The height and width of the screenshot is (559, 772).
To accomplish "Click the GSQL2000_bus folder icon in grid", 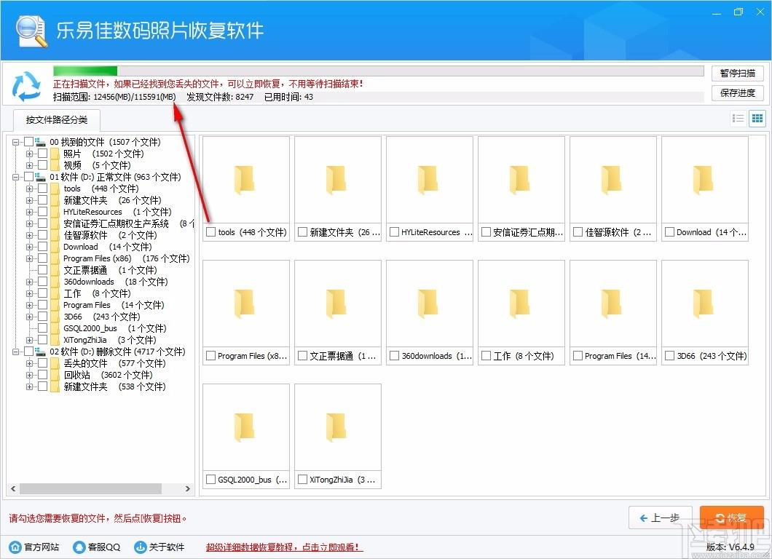I will click(245, 427).
